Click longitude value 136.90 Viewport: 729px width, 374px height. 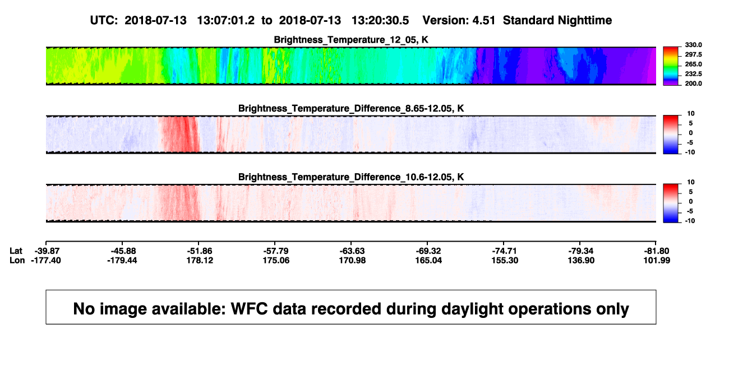(580, 260)
